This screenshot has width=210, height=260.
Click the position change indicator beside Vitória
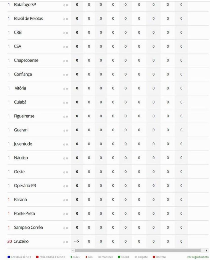65,89
